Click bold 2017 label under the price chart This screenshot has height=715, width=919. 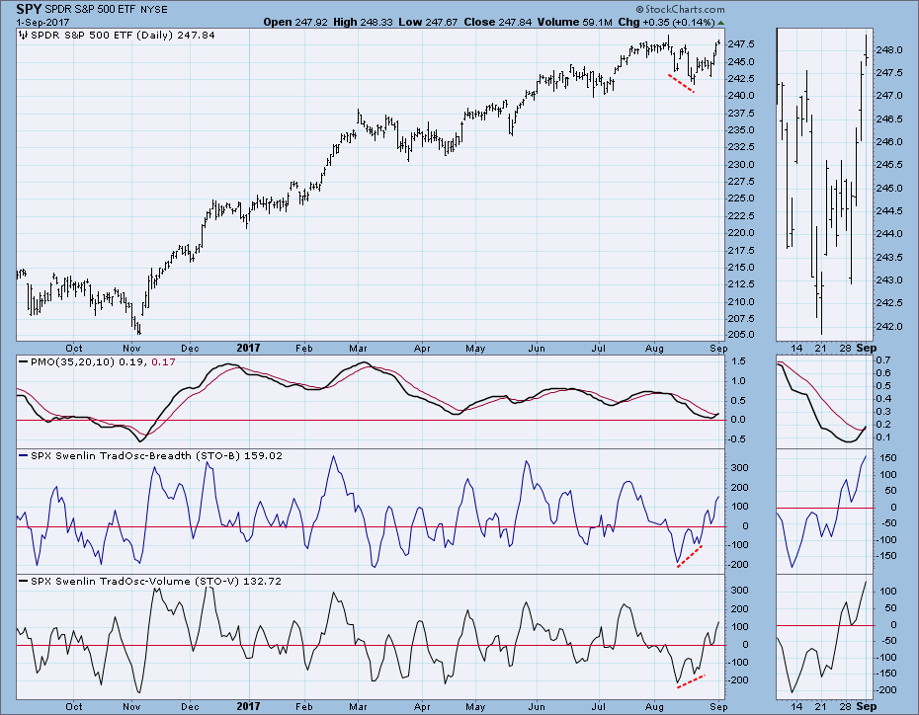point(248,348)
